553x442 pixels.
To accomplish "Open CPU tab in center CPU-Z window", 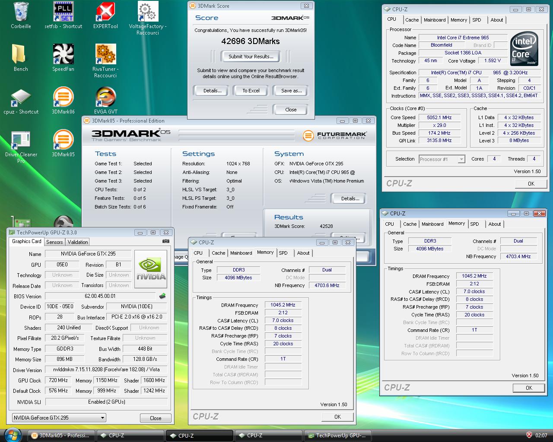I will pyautogui.click(x=198, y=253).
